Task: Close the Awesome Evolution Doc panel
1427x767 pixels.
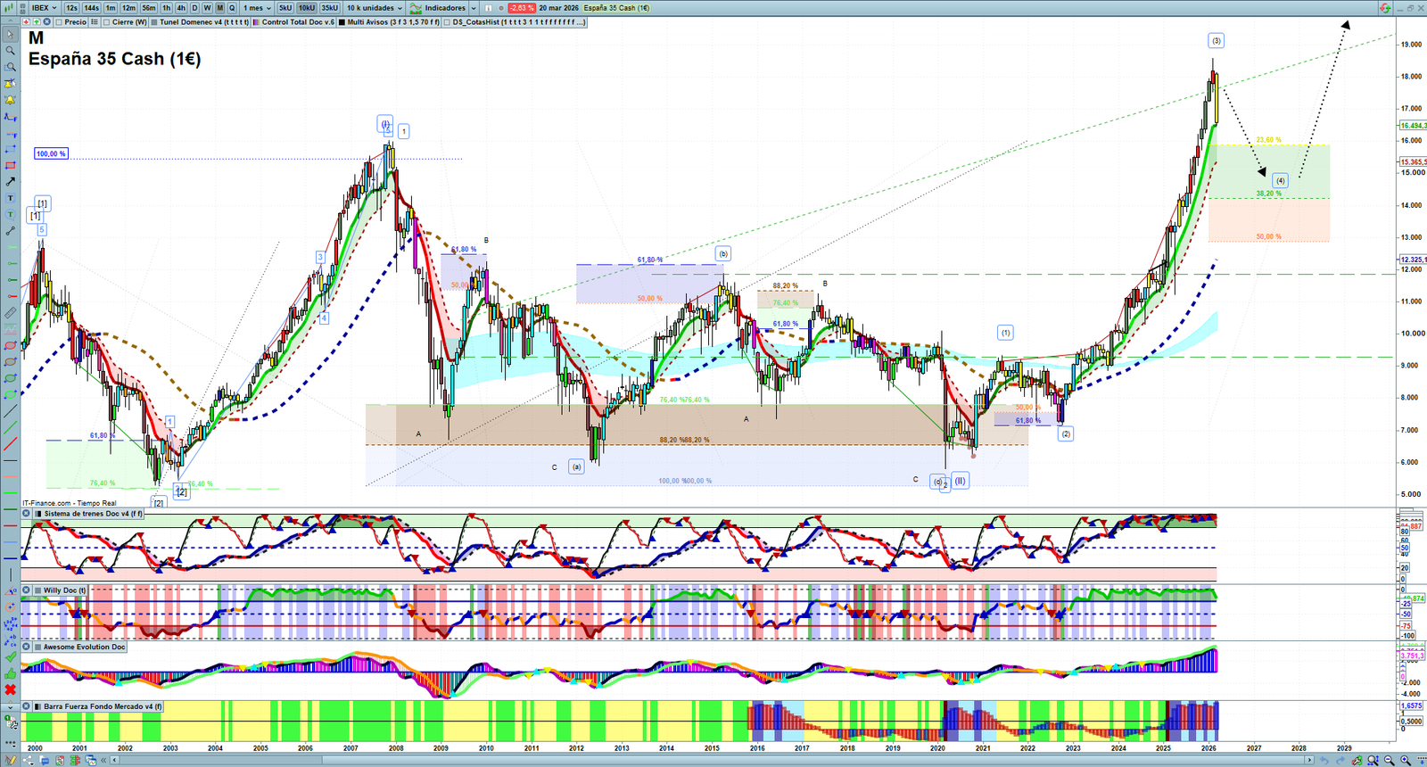Action: coord(27,647)
